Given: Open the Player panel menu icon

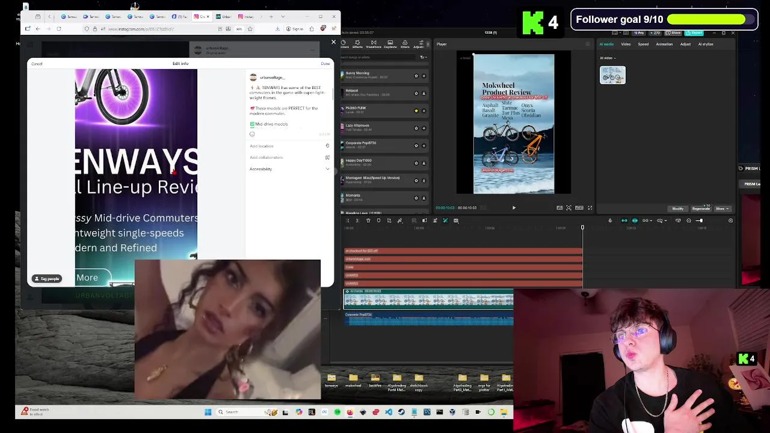Looking at the screenshot, I should tap(588, 44).
